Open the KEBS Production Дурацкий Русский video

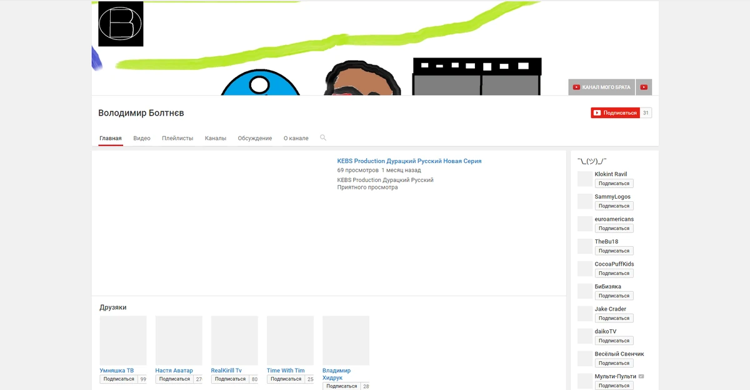point(409,161)
